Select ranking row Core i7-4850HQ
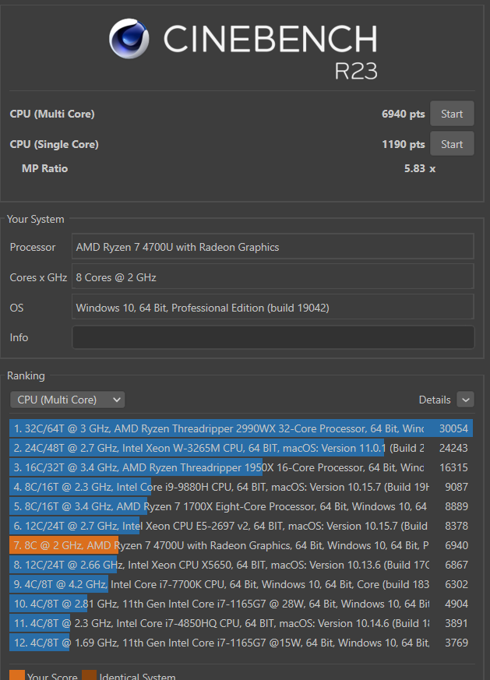490x680 pixels. [241, 623]
